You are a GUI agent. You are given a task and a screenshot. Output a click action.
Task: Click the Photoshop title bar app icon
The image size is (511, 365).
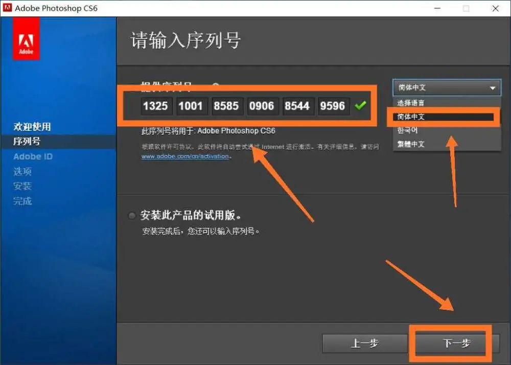pyautogui.click(x=7, y=8)
